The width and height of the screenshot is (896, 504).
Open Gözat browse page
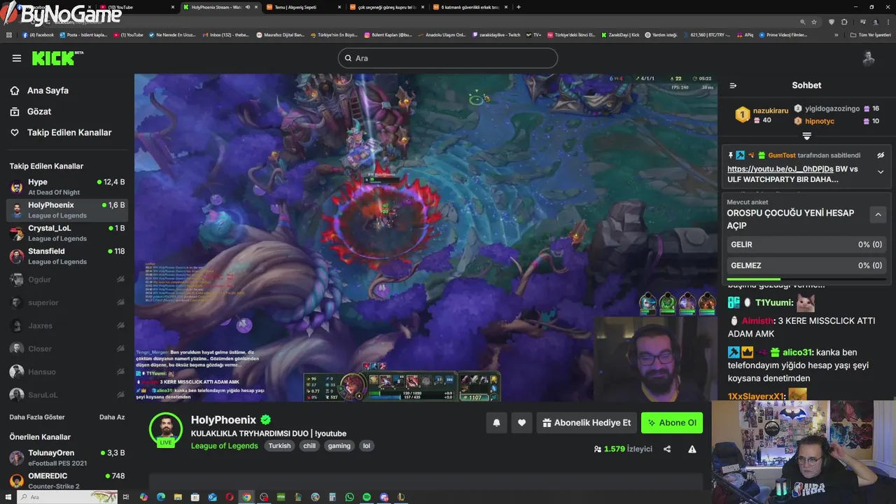click(39, 111)
